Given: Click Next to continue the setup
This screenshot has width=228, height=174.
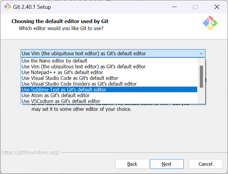Looking at the screenshot, I should [167, 164].
